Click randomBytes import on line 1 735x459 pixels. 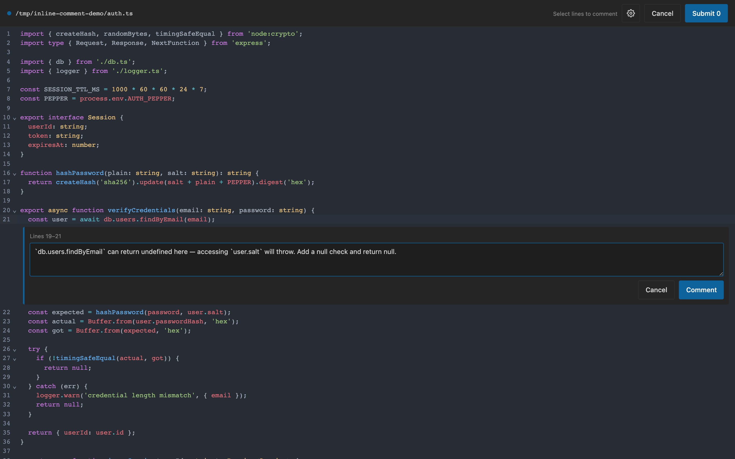[126, 34]
